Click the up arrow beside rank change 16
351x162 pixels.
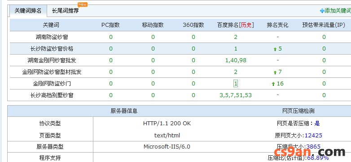pyautogui.click(x=273, y=84)
